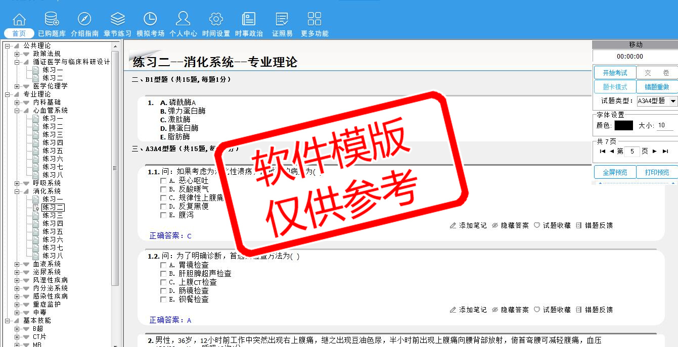Switch to the 首页 tab
Image resolution: width=678 pixels, height=347 pixels.
(x=19, y=33)
